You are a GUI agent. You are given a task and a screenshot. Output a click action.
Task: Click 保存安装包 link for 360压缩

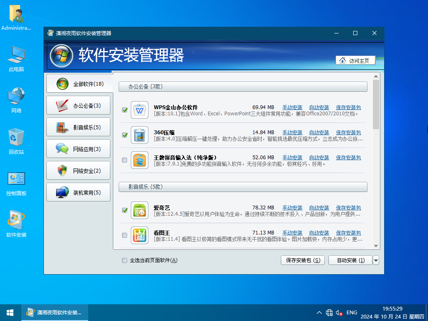tap(348, 132)
